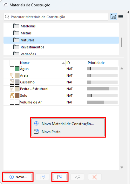Click the Novo... button
This screenshot has width=130, height=184.
[18, 177]
